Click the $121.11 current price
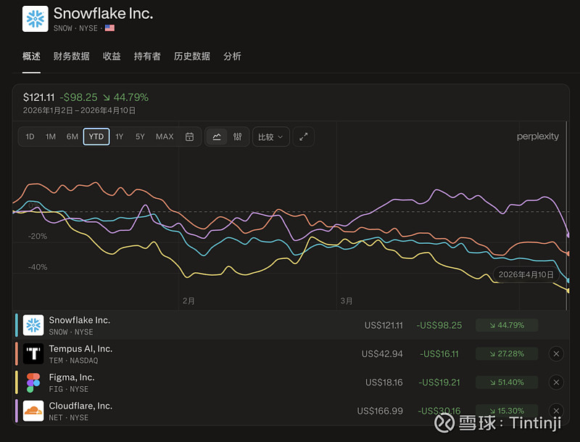 38,97
